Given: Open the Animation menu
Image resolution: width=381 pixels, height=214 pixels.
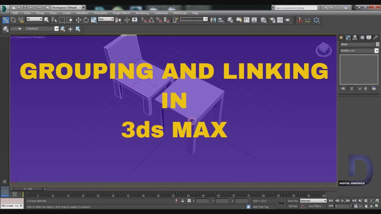Looking at the screenshot, I should 101,13.
